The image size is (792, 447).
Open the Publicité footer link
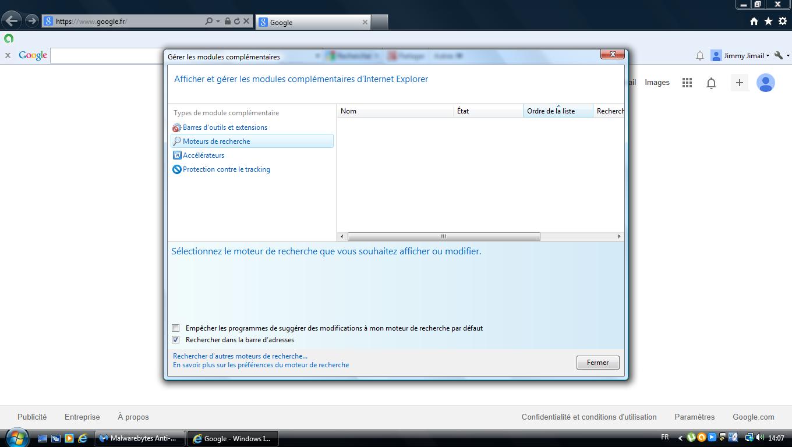pos(32,417)
